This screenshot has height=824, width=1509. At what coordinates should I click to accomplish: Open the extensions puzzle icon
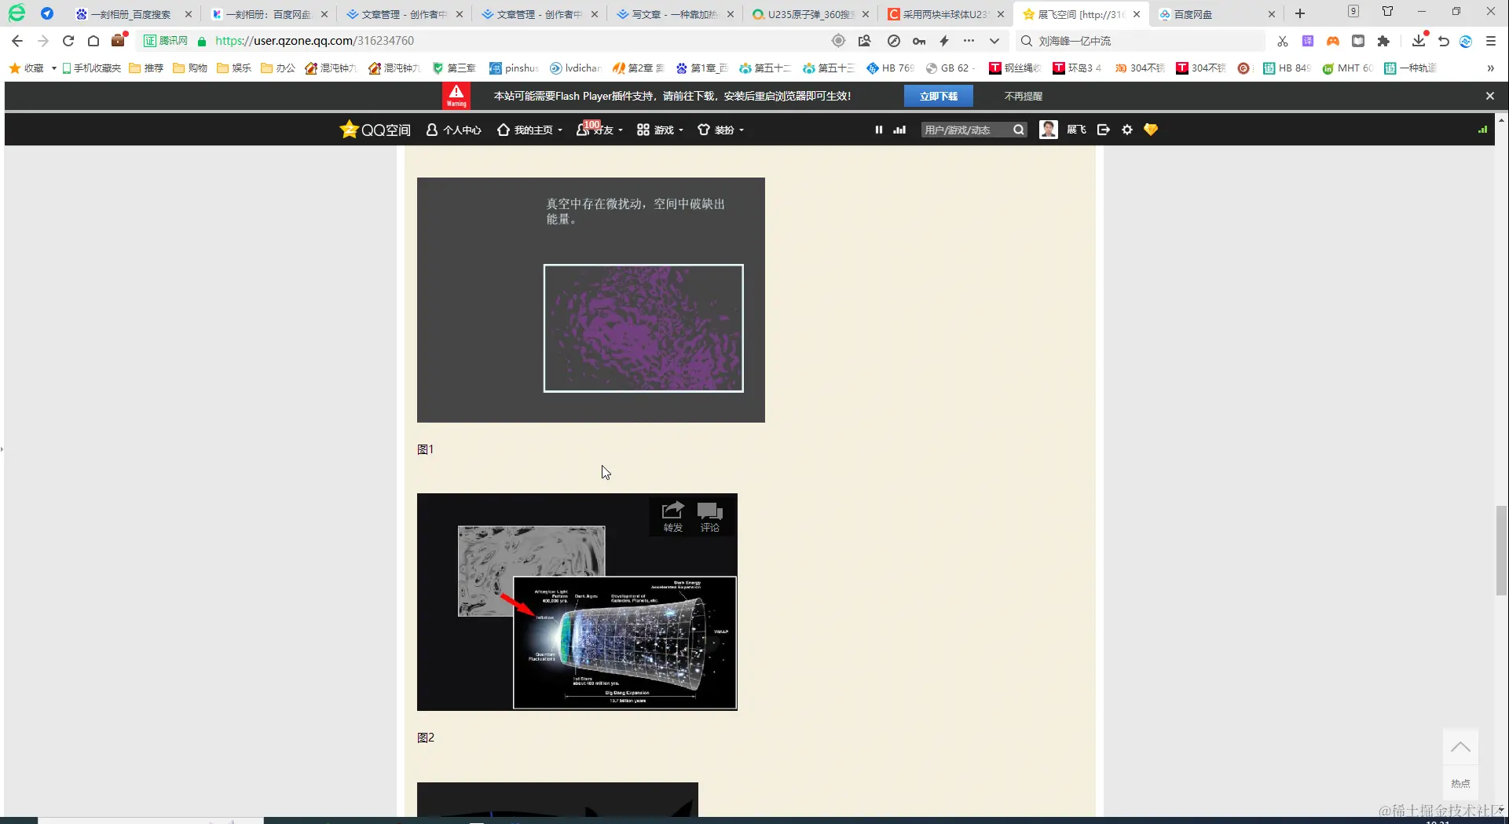pos(1383,41)
